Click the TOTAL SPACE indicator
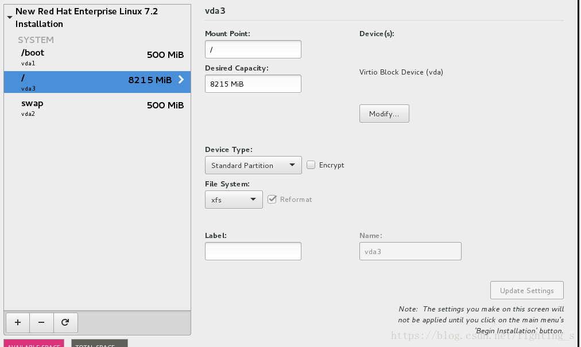The width and height of the screenshot is (581, 347). click(99, 344)
